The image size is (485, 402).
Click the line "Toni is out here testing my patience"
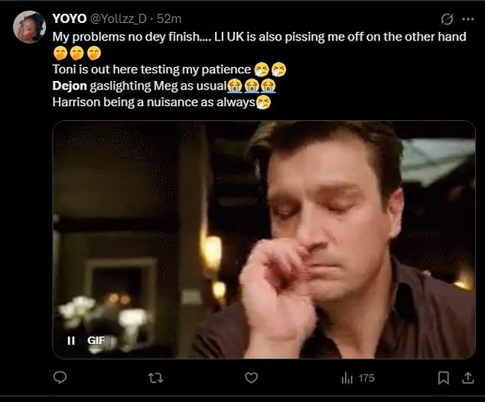coord(151,70)
